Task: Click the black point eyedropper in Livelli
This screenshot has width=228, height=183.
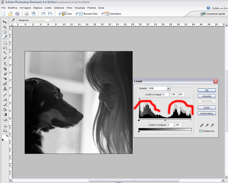Action: click(x=202, y=125)
